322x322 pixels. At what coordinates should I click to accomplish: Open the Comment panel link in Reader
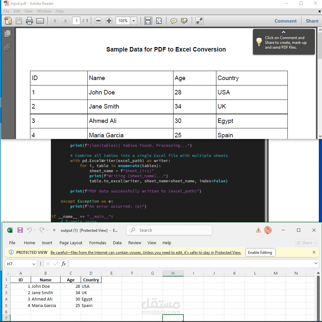[286, 21]
